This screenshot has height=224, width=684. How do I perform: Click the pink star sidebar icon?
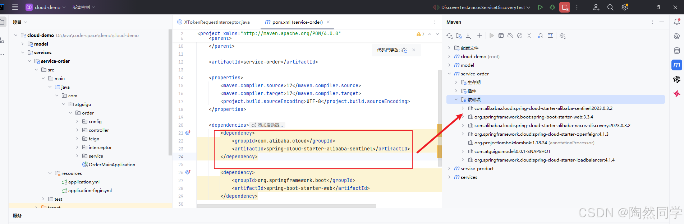pyautogui.click(x=677, y=94)
